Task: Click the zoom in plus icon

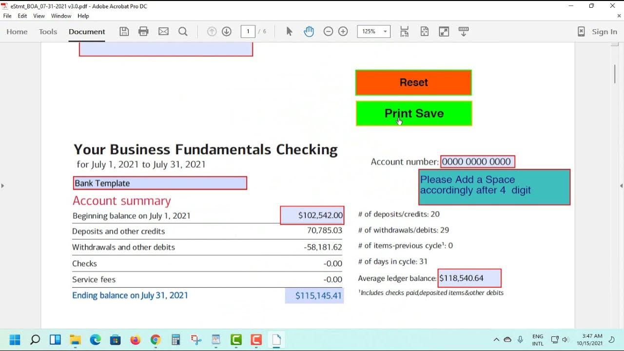Action: [x=343, y=32]
